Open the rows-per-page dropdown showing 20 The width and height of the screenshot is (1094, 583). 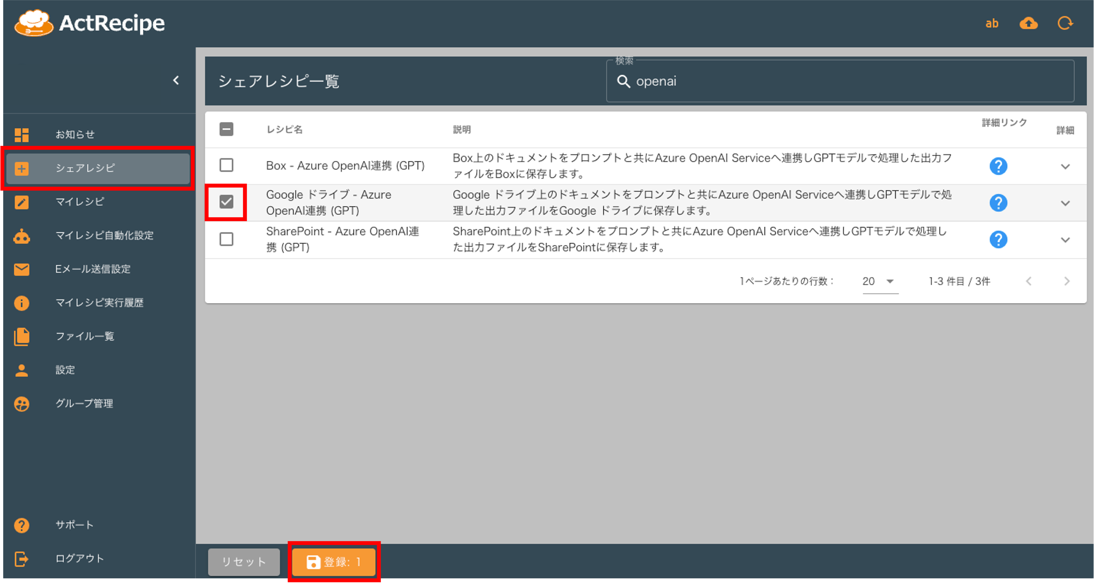[880, 282]
